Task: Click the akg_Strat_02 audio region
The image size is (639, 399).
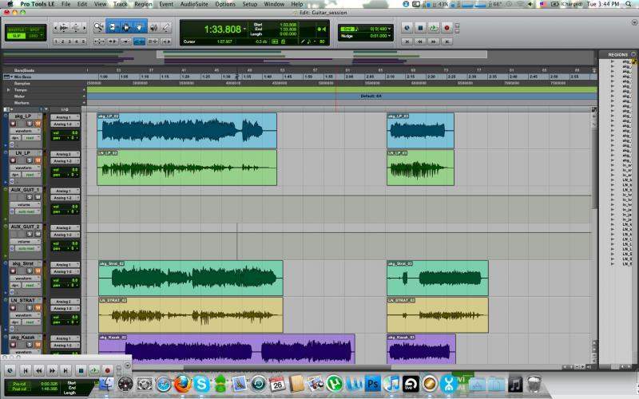Action: [190, 279]
